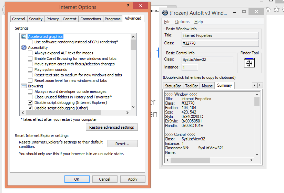Click the Basic Window Info Class field
Image resolution: width=284 pixels, height=193 pixels.
(220, 43)
